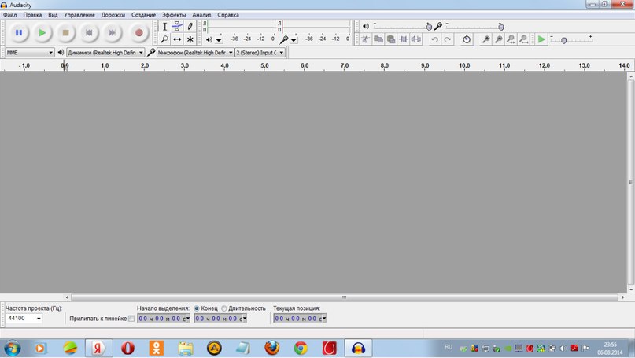
Task: Click the red Record button
Action: pos(139,33)
